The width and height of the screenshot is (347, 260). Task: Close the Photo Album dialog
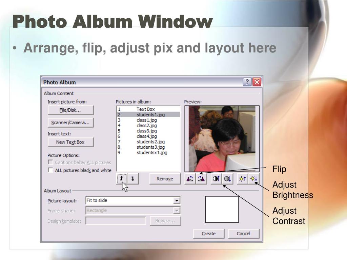pos(257,82)
